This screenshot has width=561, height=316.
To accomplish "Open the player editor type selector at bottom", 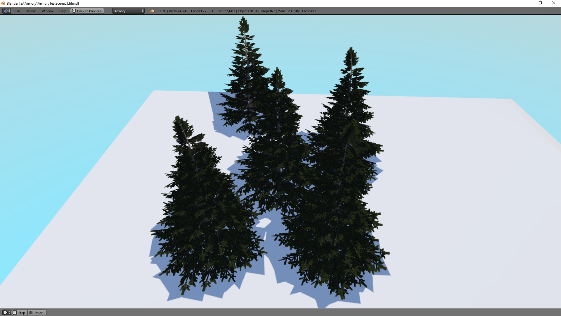I will (6, 312).
